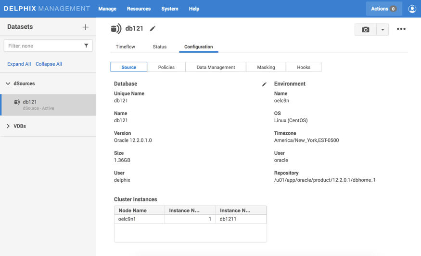Viewport: 421px width, 256px height.
Task: Click the Collapse All link
Action: (x=49, y=64)
